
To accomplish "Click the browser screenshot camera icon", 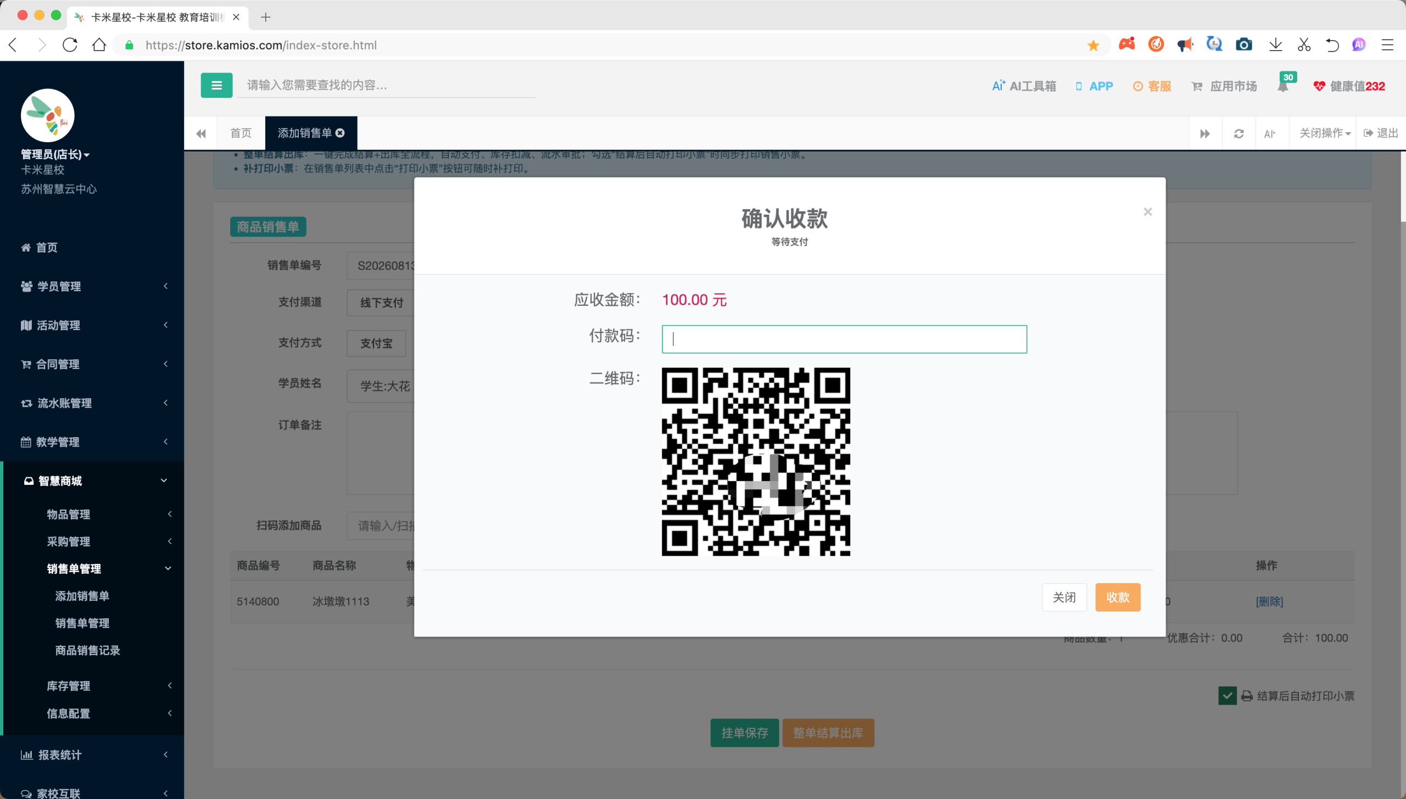I will [1243, 45].
